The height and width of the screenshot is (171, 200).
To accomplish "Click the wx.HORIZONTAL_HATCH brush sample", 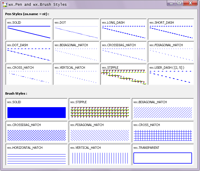I will (37, 158).
